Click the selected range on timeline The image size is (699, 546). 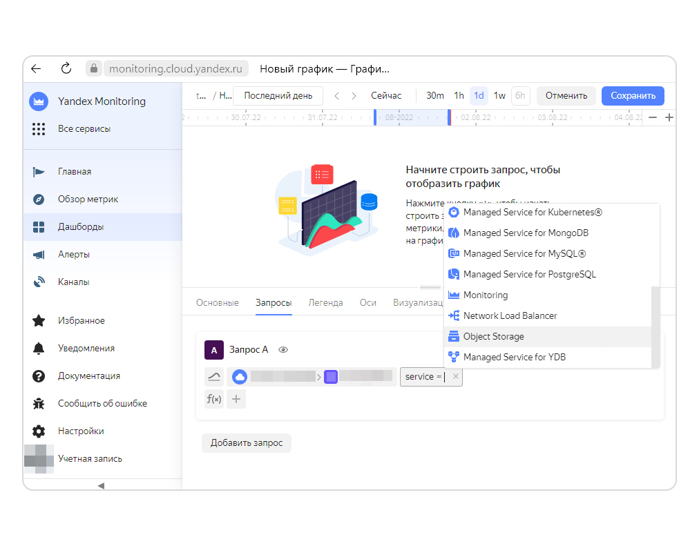412,117
